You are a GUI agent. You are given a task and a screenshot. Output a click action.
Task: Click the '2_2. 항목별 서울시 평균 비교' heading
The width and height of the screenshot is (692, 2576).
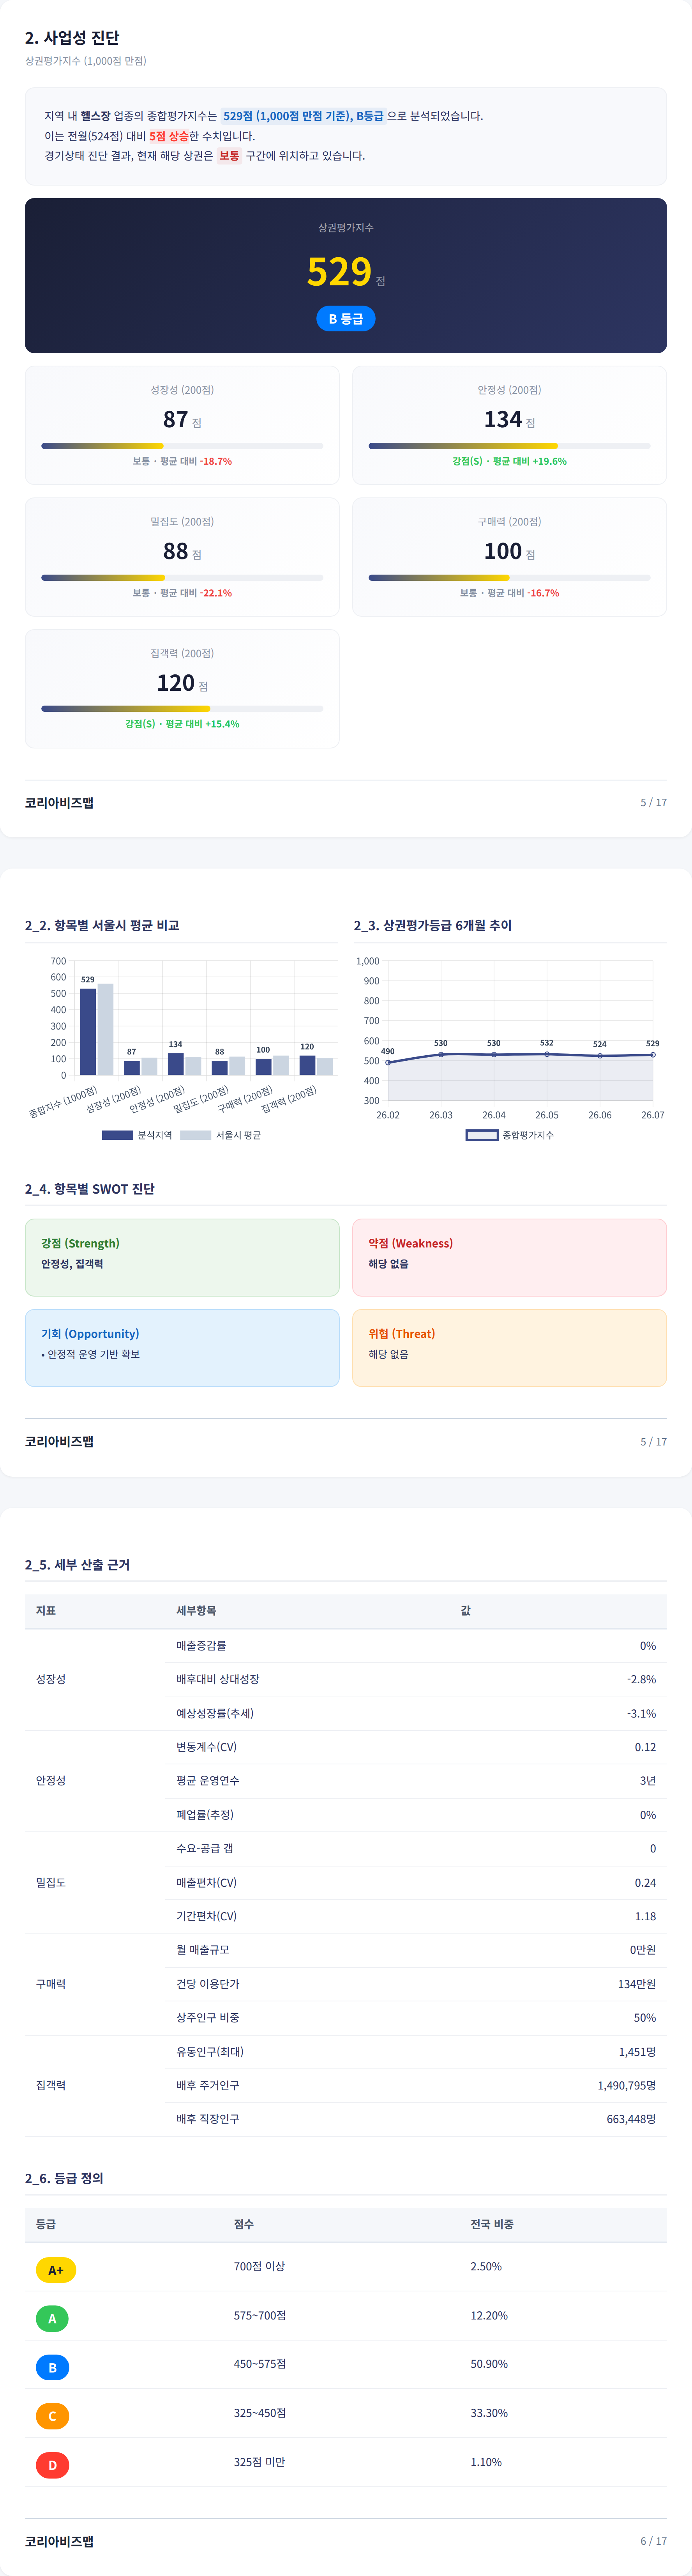point(102,926)
